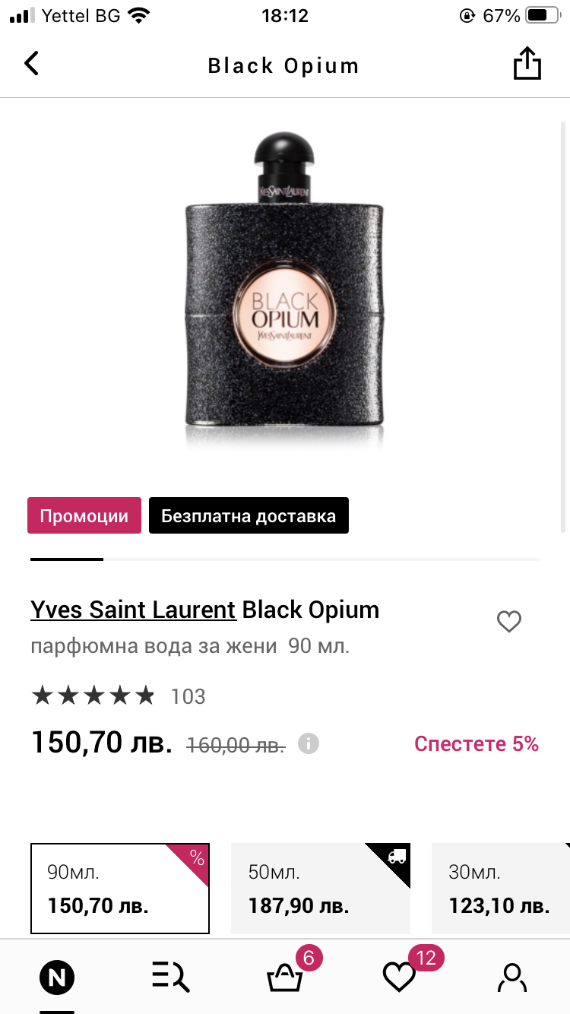Open the share icon
570x1014 pixels.
pos(527,64)
